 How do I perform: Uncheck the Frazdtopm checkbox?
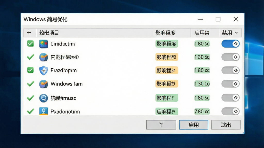point(30,70)
